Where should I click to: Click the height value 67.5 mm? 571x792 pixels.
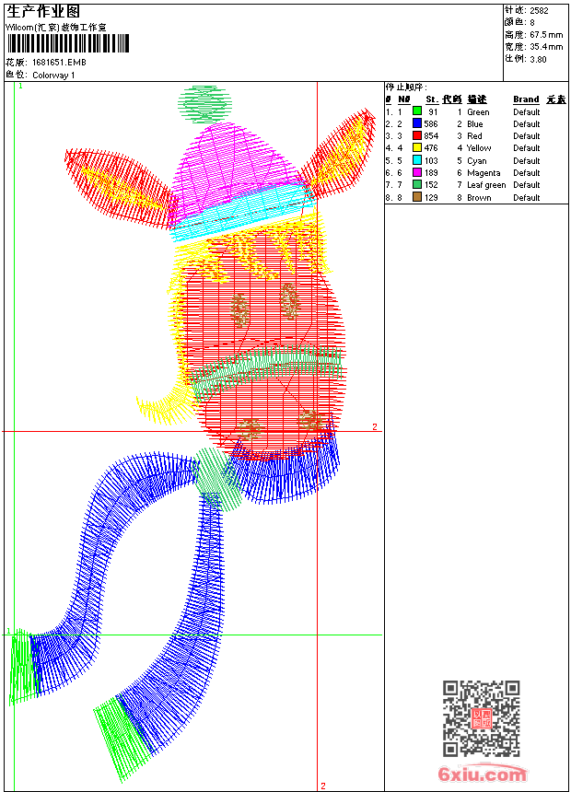(546, 35)
